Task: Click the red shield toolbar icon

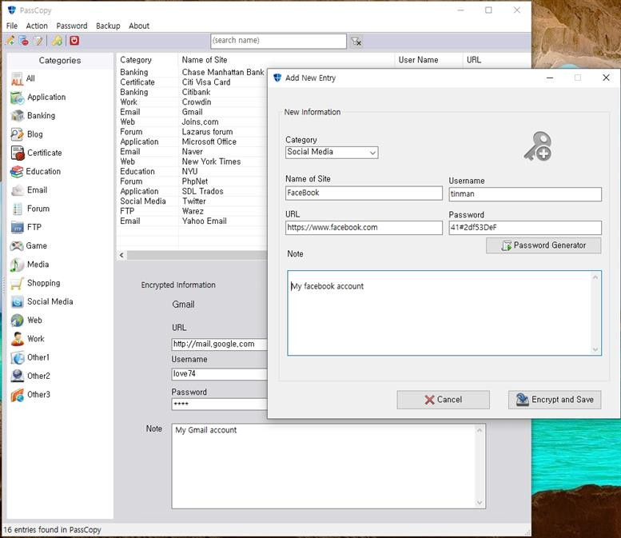Action: pyautogui.click(x=74, y=41)
